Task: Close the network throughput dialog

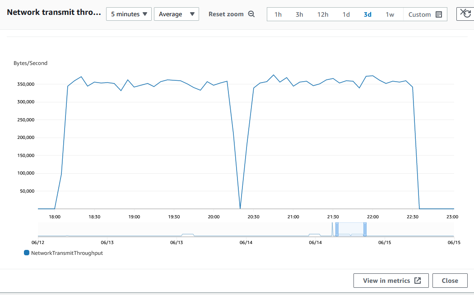Action: click(450, 281)
